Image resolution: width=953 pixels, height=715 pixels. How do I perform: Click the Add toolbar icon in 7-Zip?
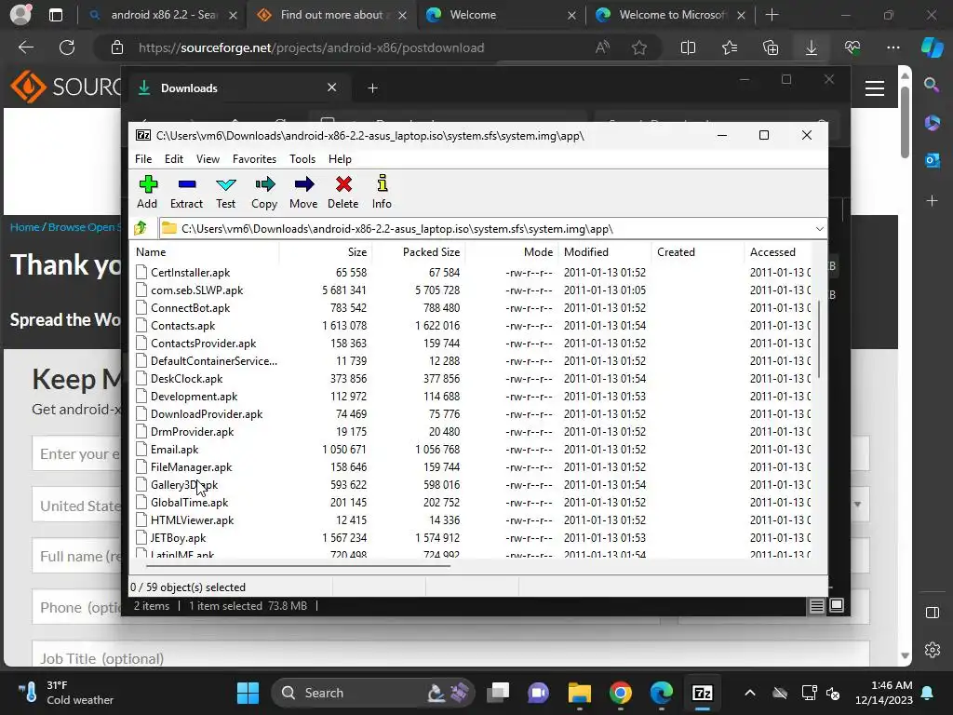(147, 192)
